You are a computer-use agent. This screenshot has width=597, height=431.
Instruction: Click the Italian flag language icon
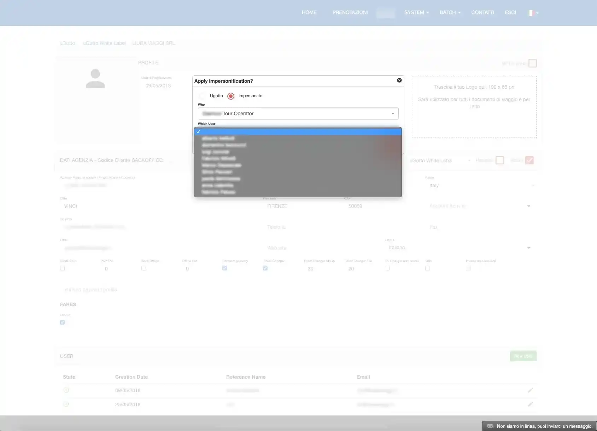531,13
